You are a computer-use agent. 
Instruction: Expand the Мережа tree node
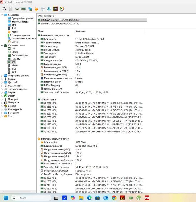(x=2, y=92)
